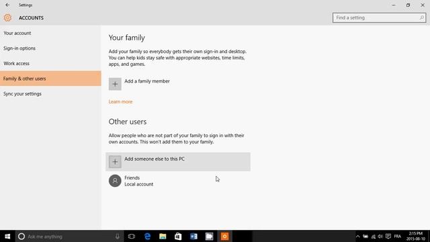Open Work access section

50,63
